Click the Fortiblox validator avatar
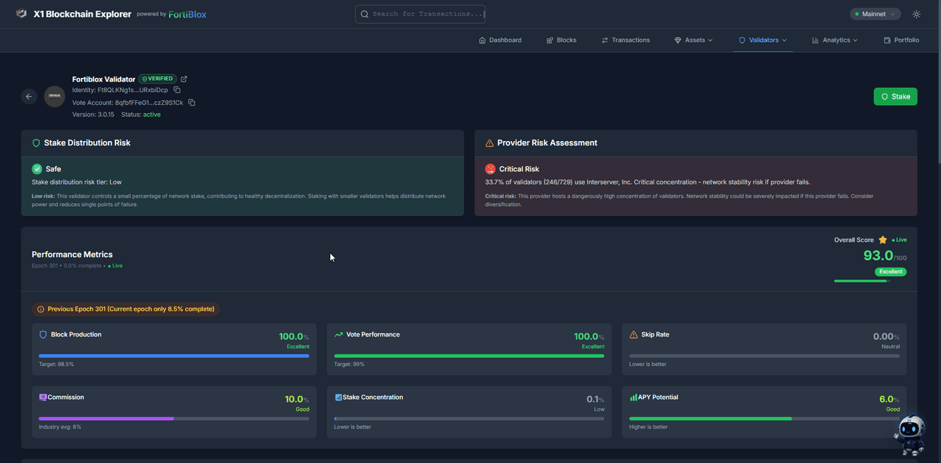The width and height of the screenshot is (941, 463). (54, 96)
